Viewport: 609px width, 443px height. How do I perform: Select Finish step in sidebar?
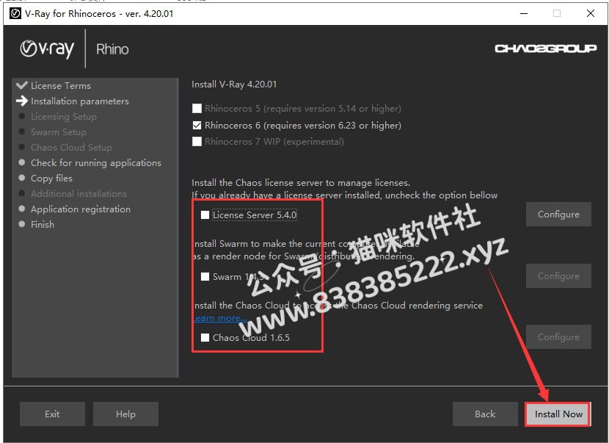[x=43, y=224]
